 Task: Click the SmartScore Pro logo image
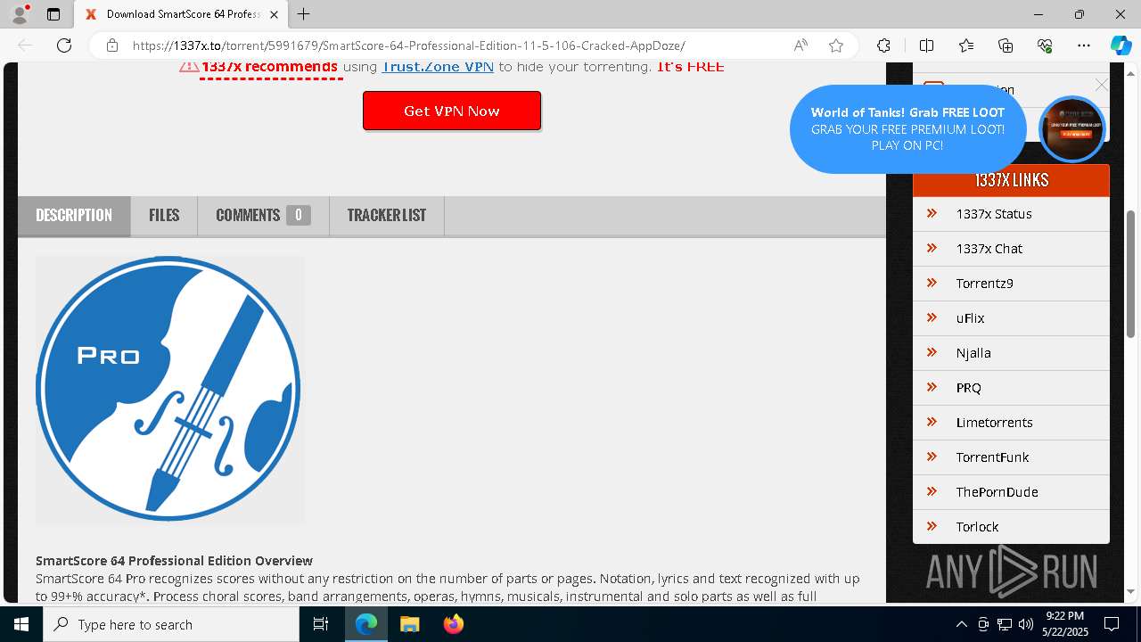[169, 389]
